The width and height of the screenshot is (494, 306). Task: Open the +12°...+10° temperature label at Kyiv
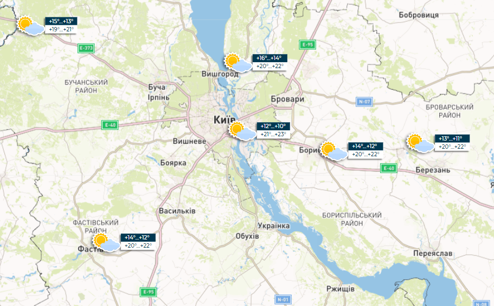coord(273,127)
